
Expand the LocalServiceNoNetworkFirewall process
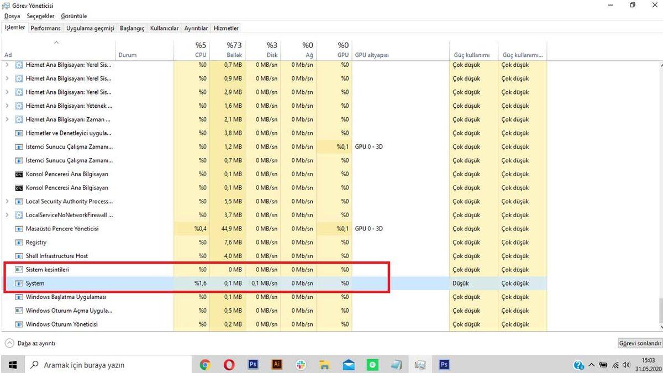coord(7,215)
